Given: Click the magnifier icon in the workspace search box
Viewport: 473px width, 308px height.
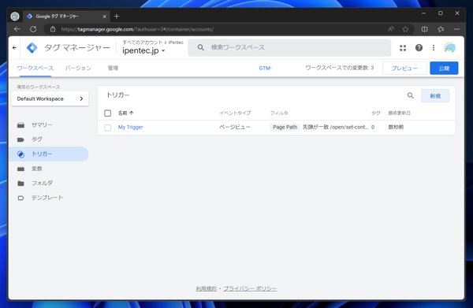Looking at the screenshot, I should (200, 47).
